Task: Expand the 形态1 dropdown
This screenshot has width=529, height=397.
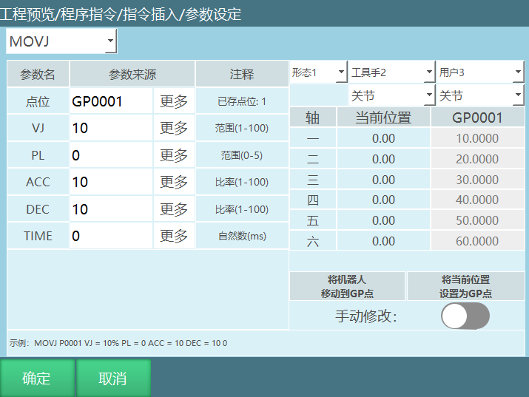Action: (318, 72)
